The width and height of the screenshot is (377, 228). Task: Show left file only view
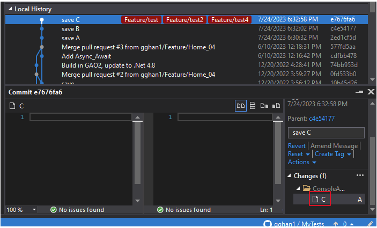[264, 106]
